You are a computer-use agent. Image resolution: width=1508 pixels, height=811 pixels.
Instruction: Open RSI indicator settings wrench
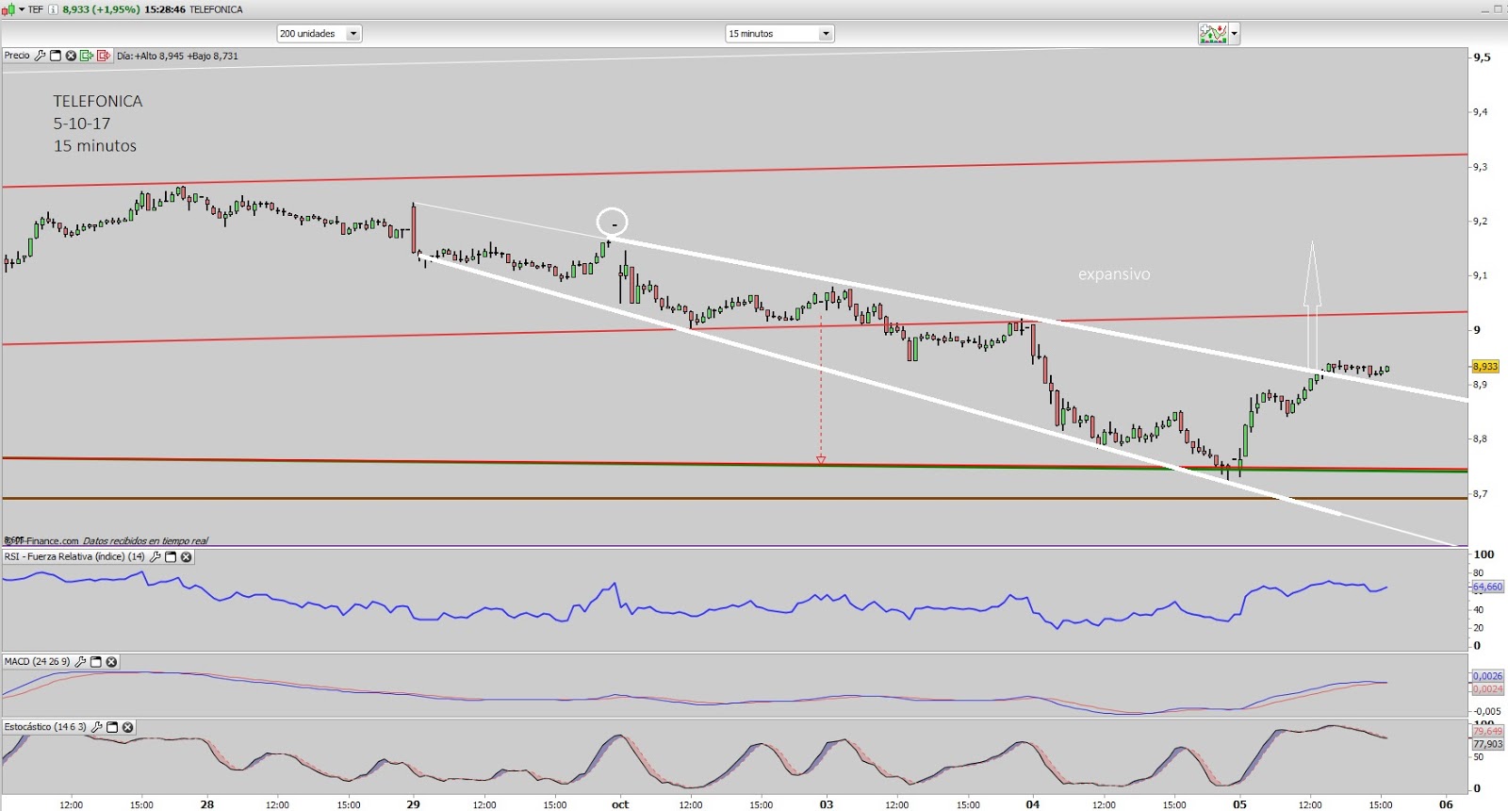point(156,557)
